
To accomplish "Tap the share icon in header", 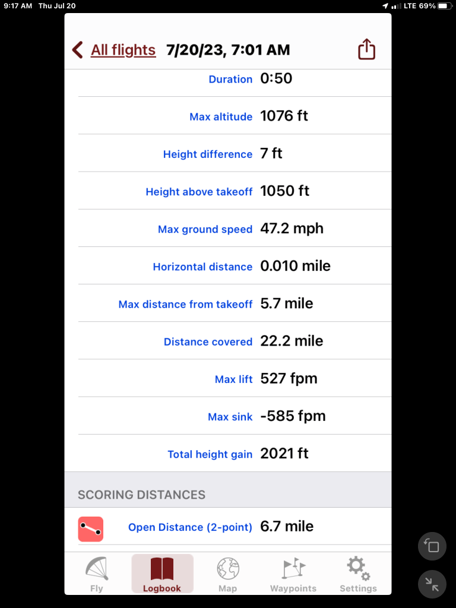I will pos(367,49).
